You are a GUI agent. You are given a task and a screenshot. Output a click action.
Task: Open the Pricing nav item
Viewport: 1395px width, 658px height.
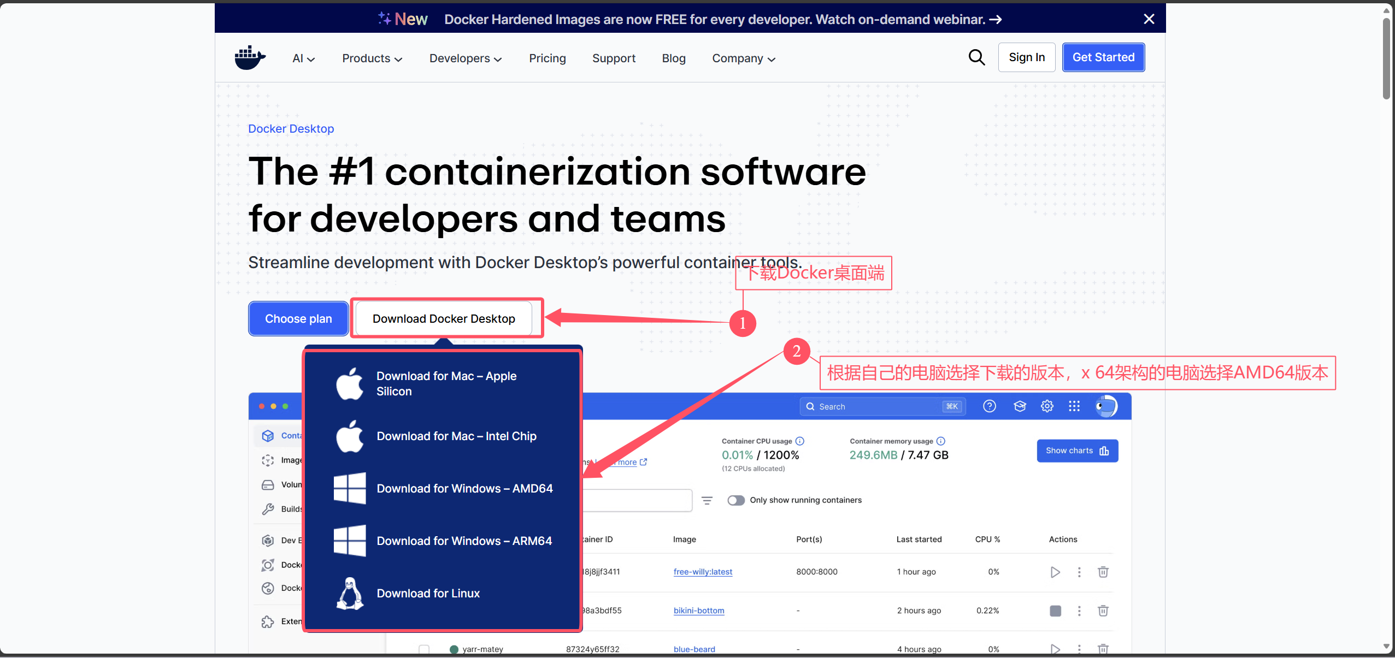(x=547, y=58)
